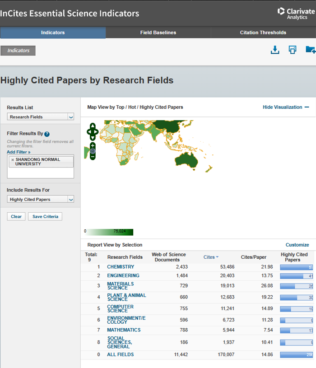Viewport: 316px width, 368px height.
Task: Click the Save Criteria button
Action: coord(45,217)
